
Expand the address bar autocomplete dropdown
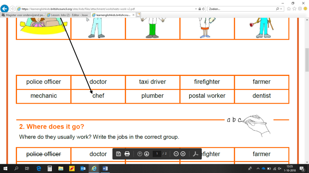coord(196,9)
